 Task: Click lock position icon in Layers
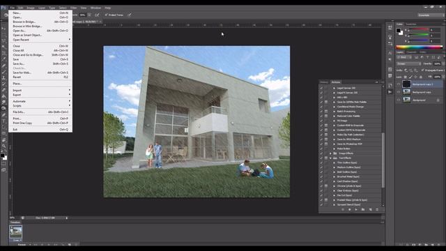(415, 77)
